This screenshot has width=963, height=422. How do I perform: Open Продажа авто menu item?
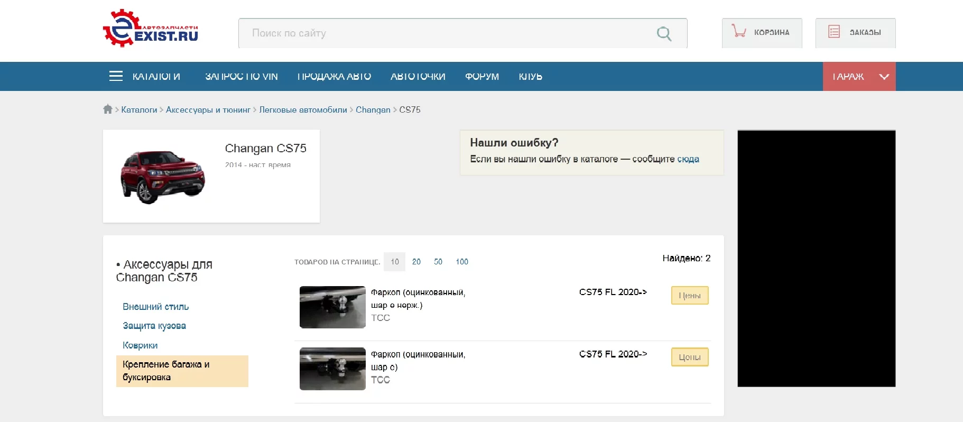(x=334, y=77)
